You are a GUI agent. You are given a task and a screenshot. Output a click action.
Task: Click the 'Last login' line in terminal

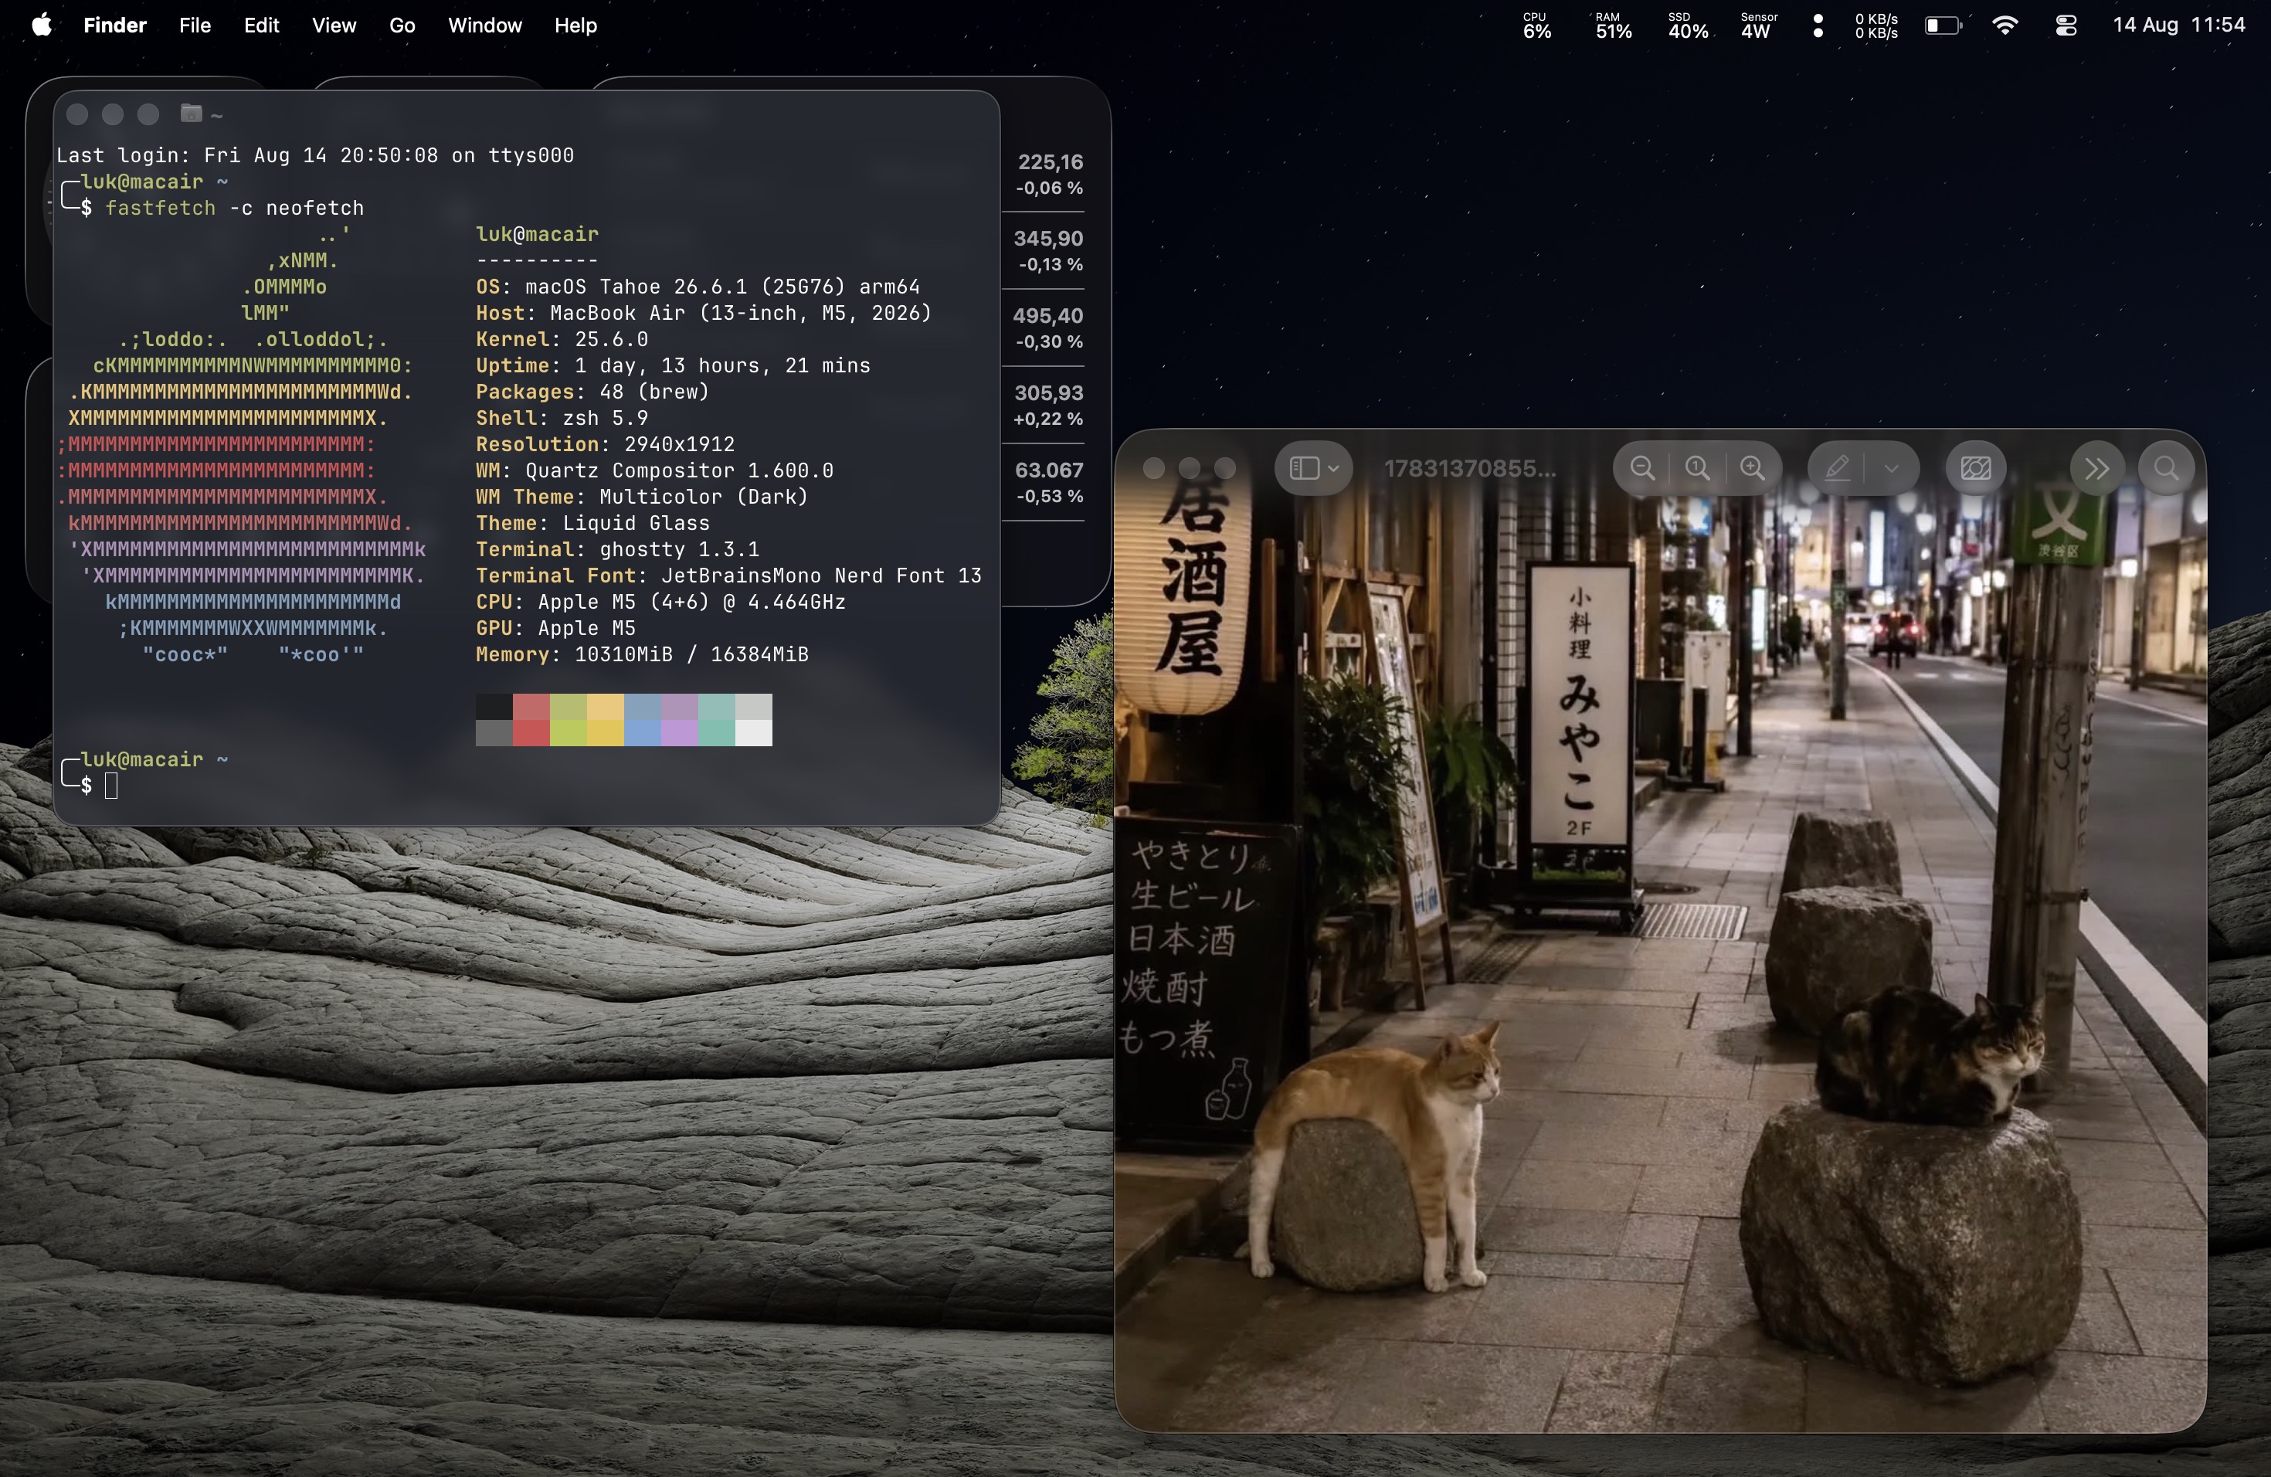click(x=315, y=154)
